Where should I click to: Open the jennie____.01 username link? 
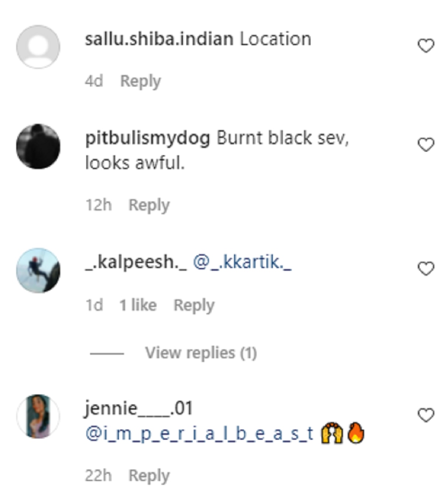point(139,409)
